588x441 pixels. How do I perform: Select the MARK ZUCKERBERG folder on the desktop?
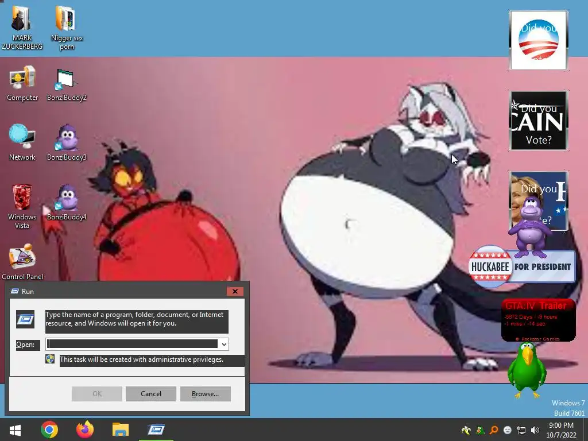point(22,28)
